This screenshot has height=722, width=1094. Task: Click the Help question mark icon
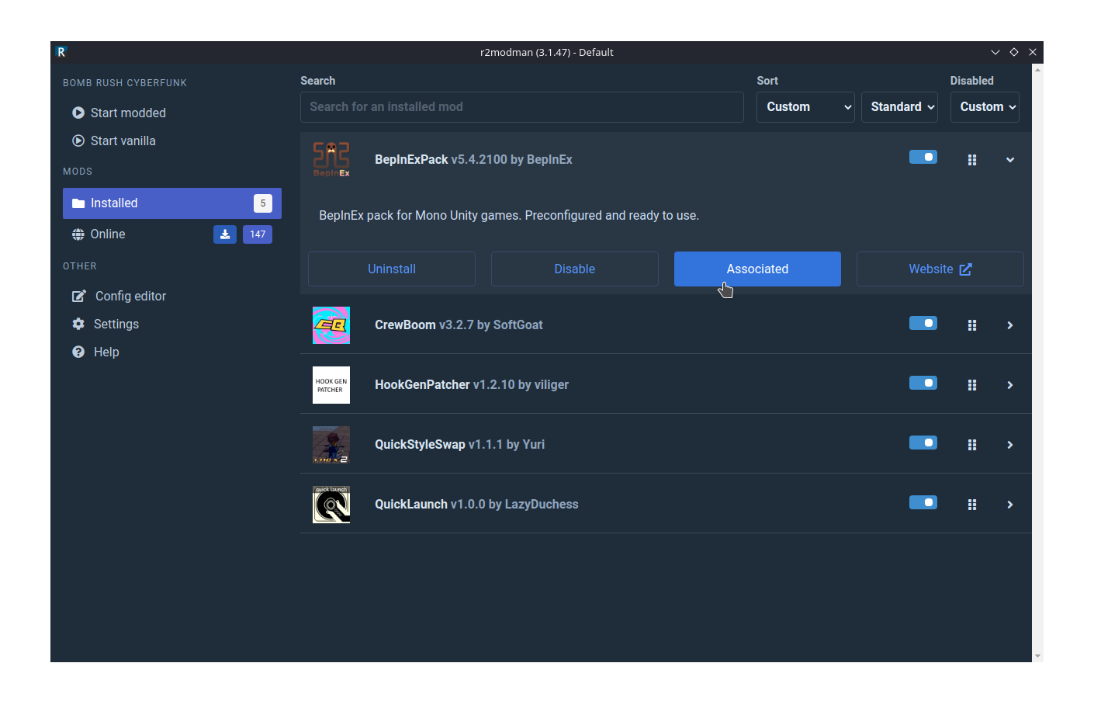tap(78, 352)
